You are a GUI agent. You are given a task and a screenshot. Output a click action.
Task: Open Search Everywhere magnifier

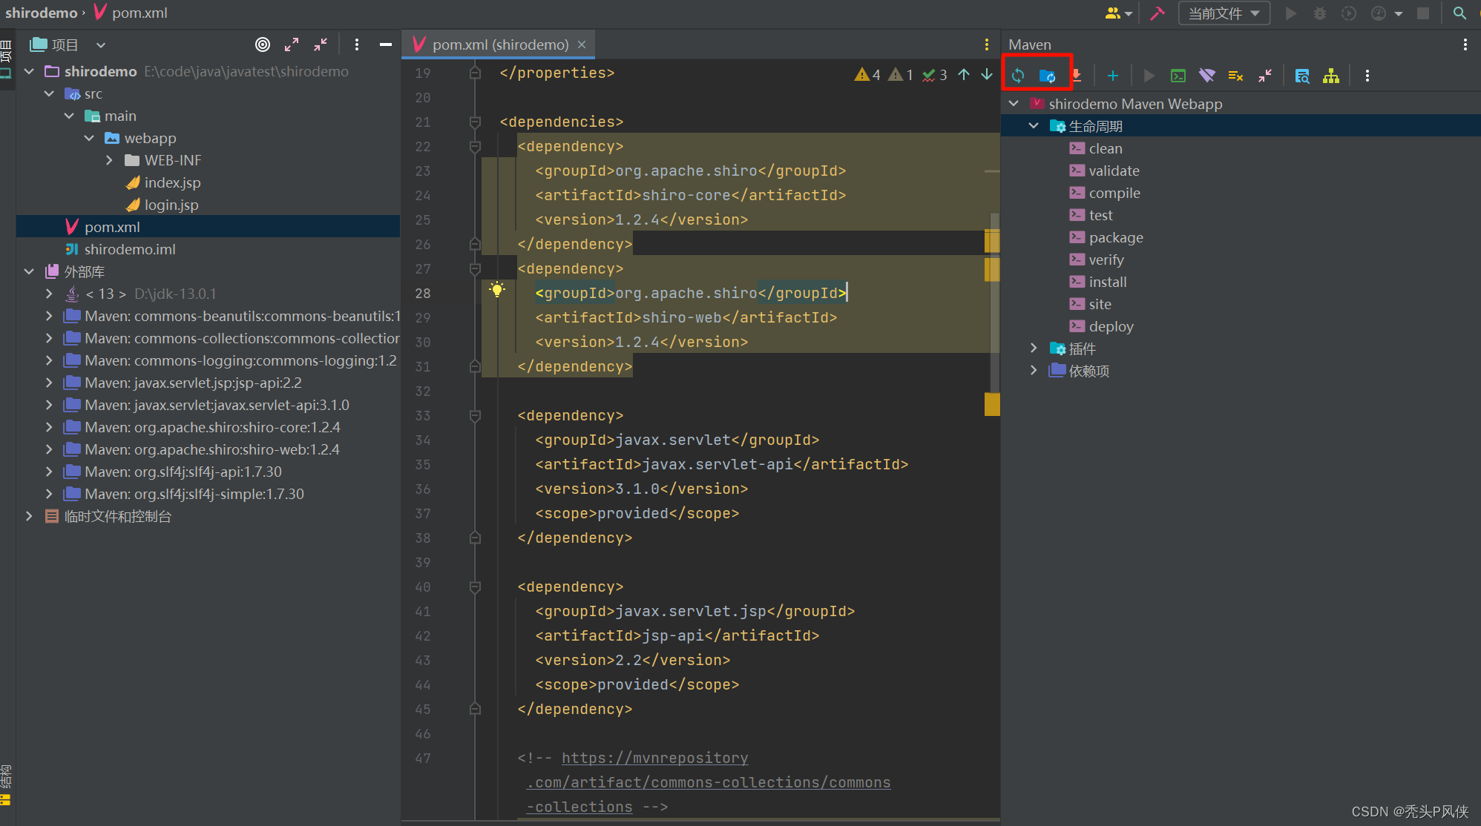pos(1459,13)
